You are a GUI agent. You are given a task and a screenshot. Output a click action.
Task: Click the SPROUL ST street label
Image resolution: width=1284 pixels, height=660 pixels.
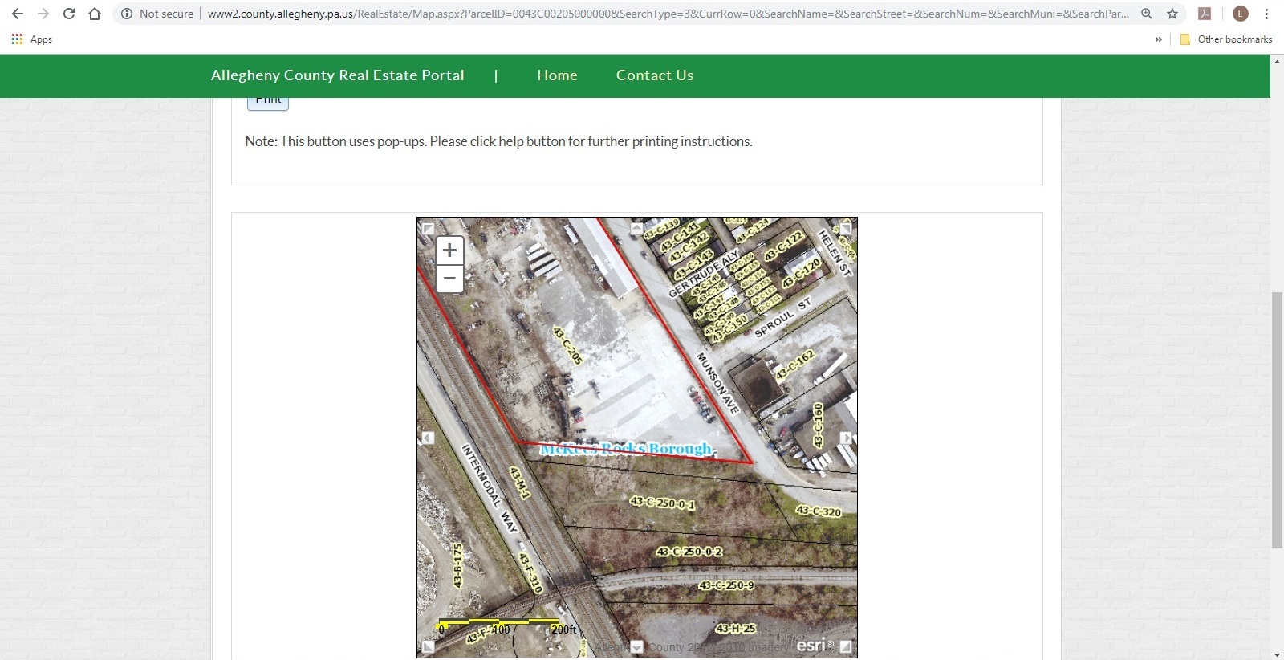pos(783,316)
